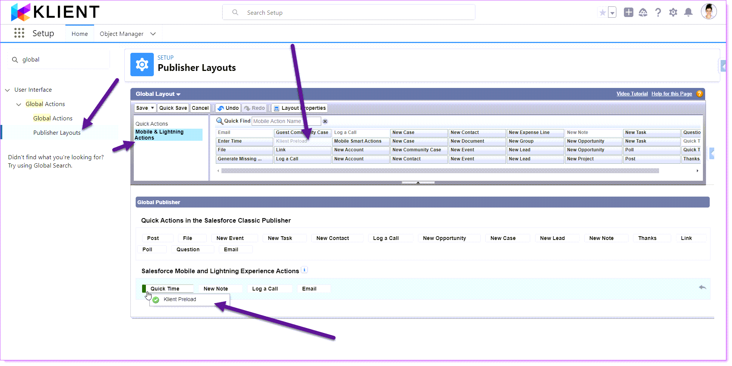Image resolution: width=732 pixels, height=366 pixels.
Task: Select the Generate Missing palette item
Action: pos(244,159)
